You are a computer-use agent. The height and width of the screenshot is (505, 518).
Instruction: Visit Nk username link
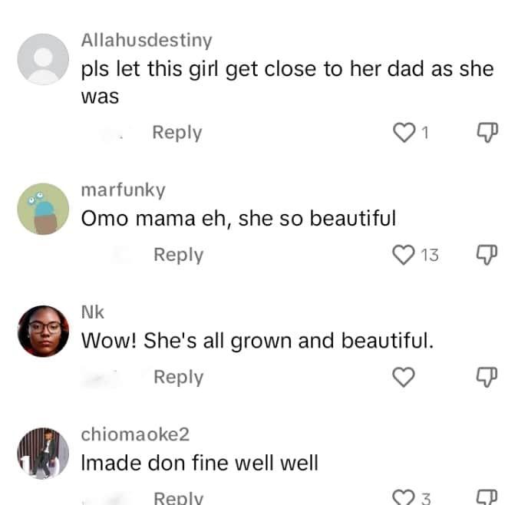[92, 312]
